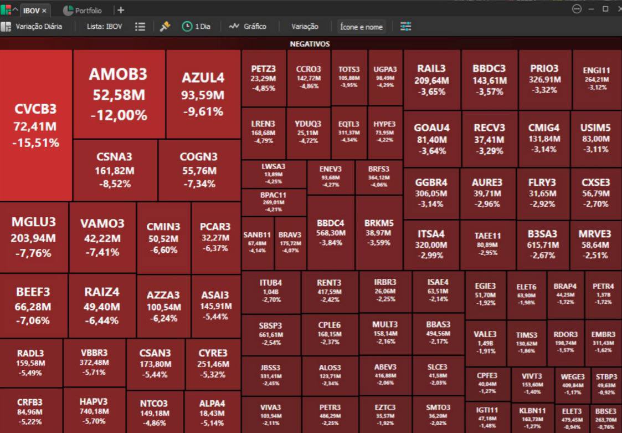Open the LREN3 tile
Screen dimensions: 622x433
tap(263, 133)
